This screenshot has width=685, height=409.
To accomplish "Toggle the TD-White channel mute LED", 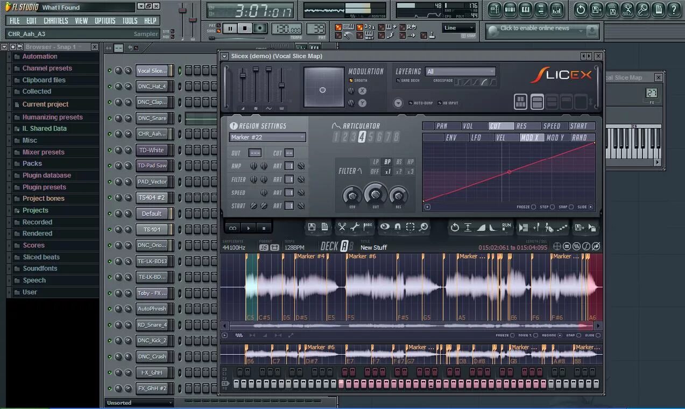I will [x=110, y=151].
